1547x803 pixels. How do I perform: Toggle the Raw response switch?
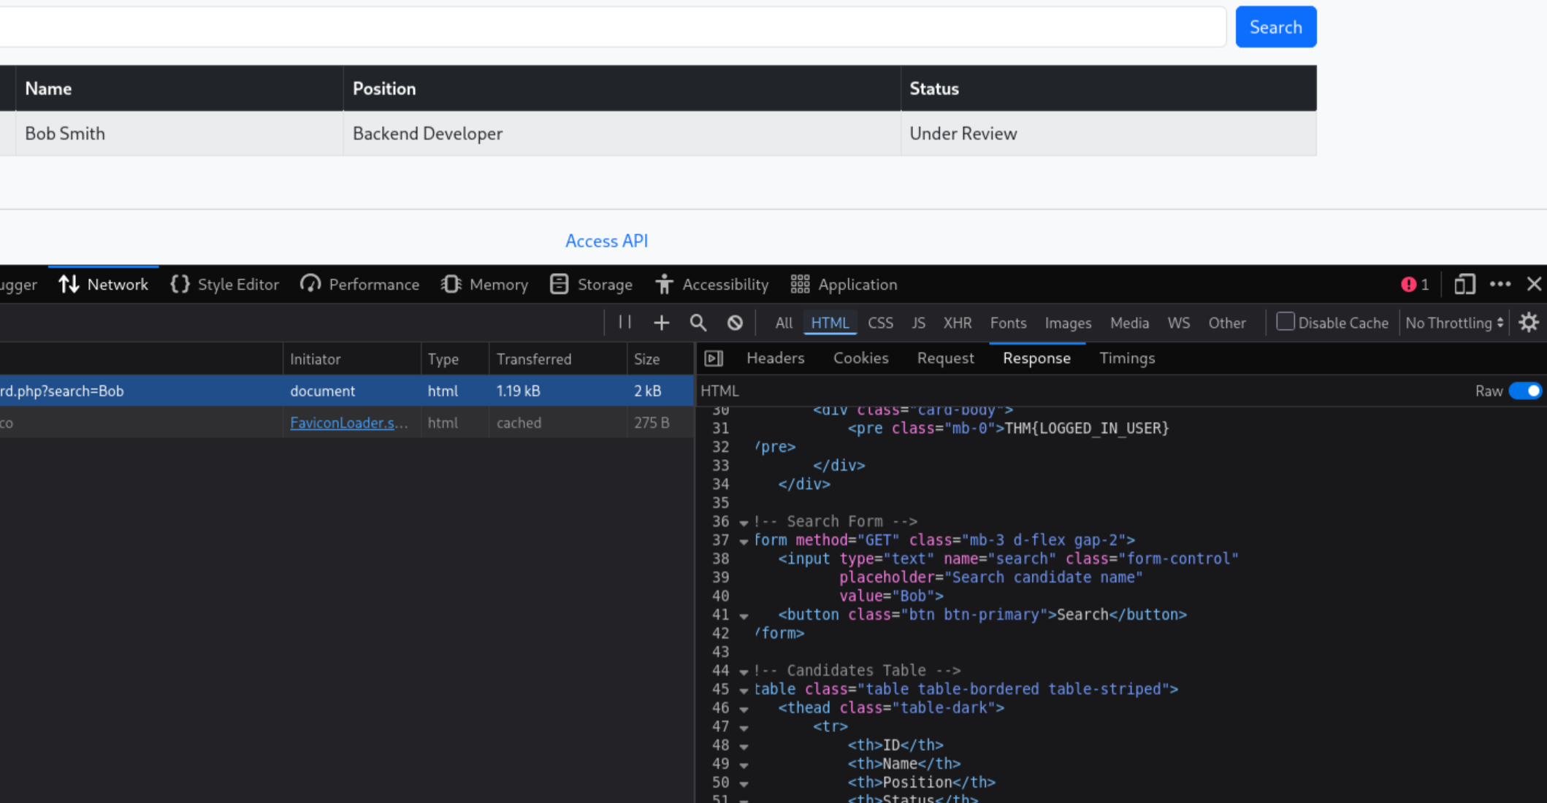1525,391
